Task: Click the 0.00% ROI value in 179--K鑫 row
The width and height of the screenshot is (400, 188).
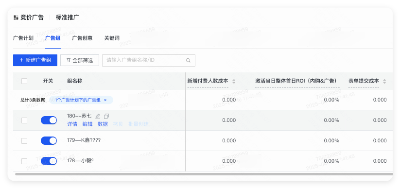Action: 331,140
